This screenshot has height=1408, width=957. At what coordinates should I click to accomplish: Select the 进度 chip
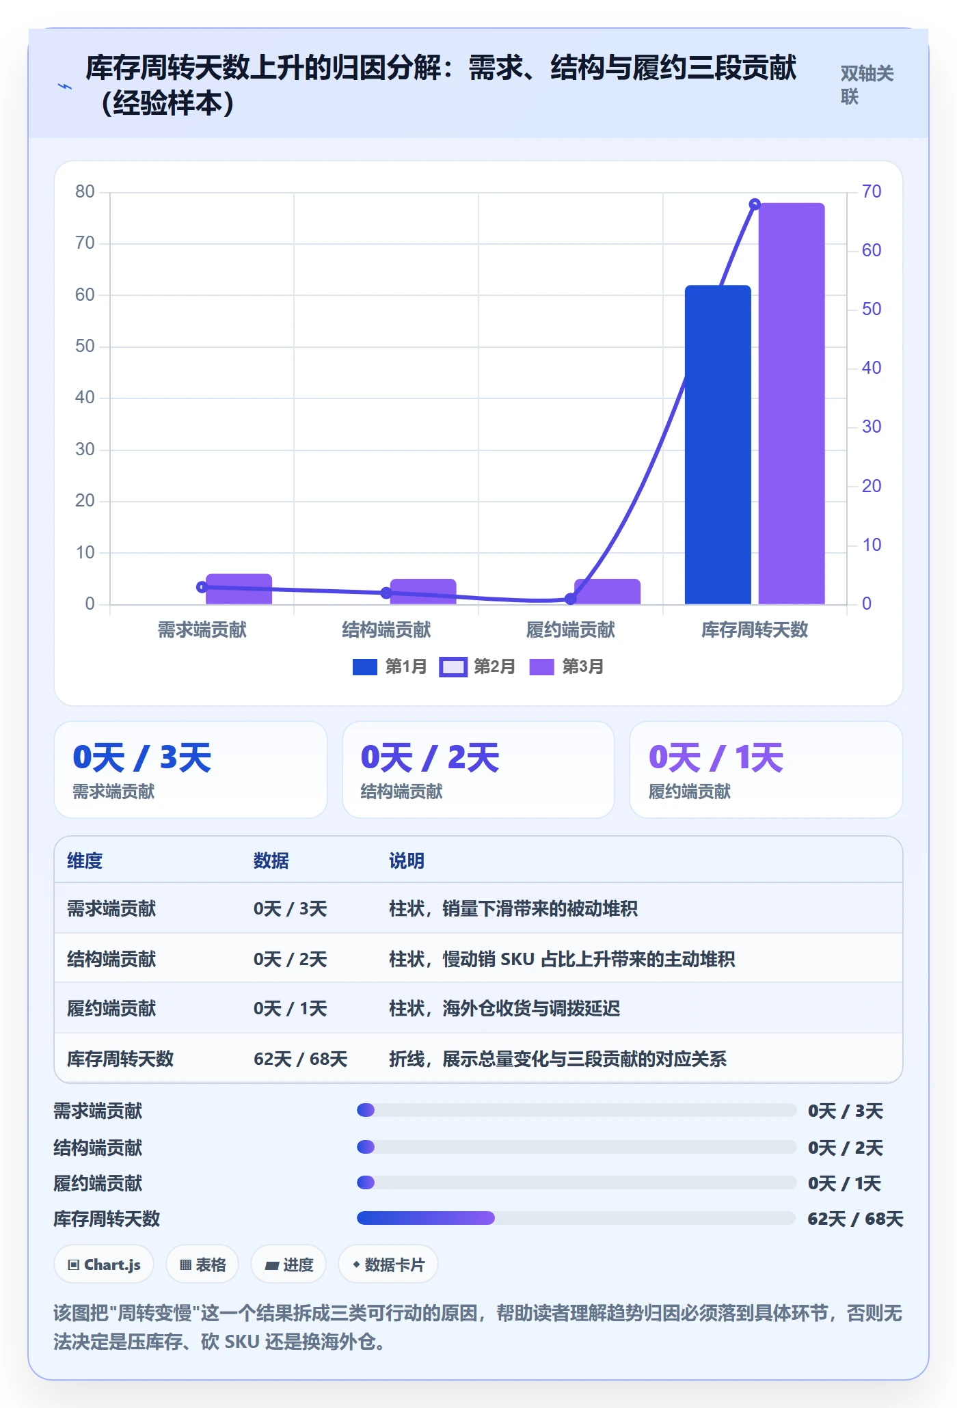[288, 1265]
